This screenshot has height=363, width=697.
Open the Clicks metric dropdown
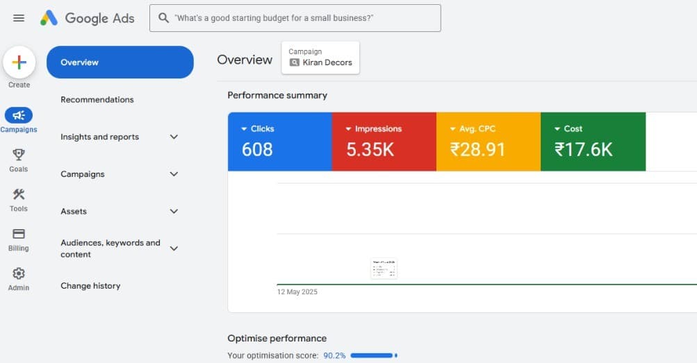tap(244, 129)
